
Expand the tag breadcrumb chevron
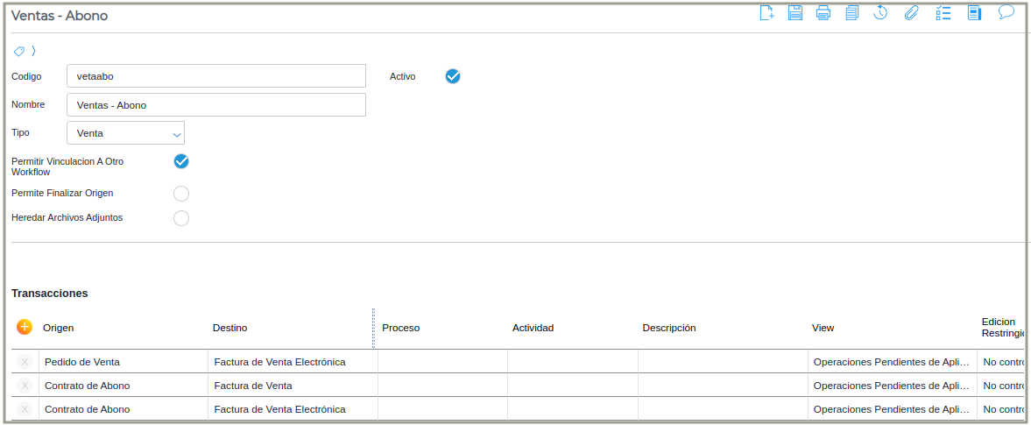[33, 51]
